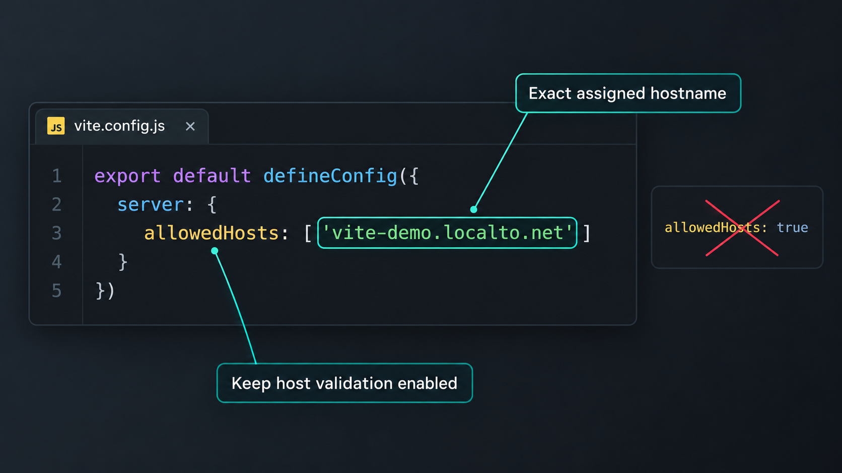Image resolution: width=842 pixels, height=473 pixels.
Task: Select the vite.config.js tab
Action: tap(122, 127)
